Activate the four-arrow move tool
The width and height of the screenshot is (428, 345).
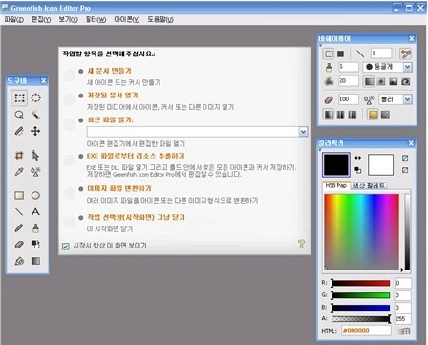tap(35, 131)
